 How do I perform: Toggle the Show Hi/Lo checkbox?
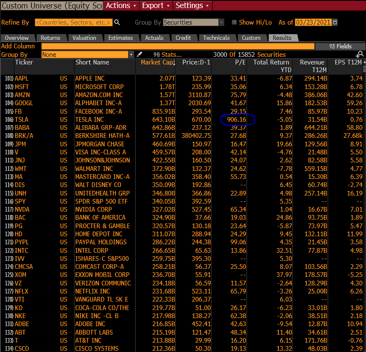(234, 22)
